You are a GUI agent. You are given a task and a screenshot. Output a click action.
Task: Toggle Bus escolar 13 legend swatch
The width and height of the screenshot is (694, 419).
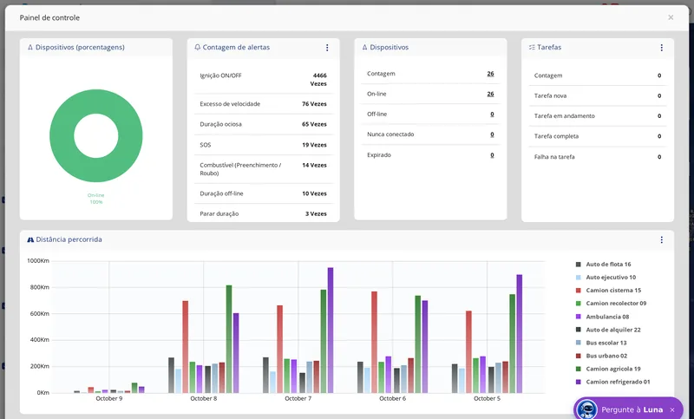pyautogui.click(x=578, y=343)
